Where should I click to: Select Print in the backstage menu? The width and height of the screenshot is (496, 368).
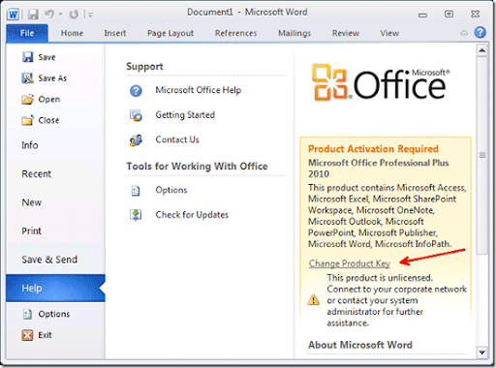pos(31,231)
